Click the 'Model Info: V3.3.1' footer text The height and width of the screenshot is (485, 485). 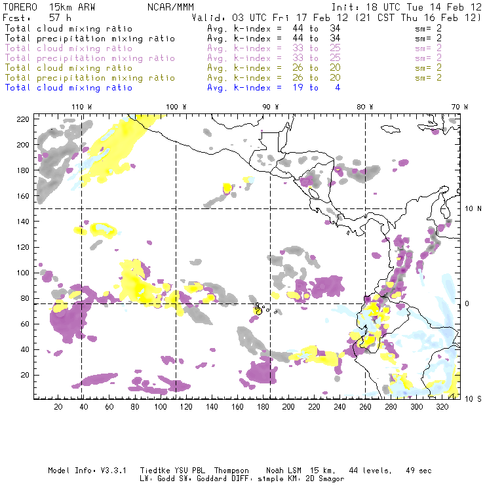87,471
